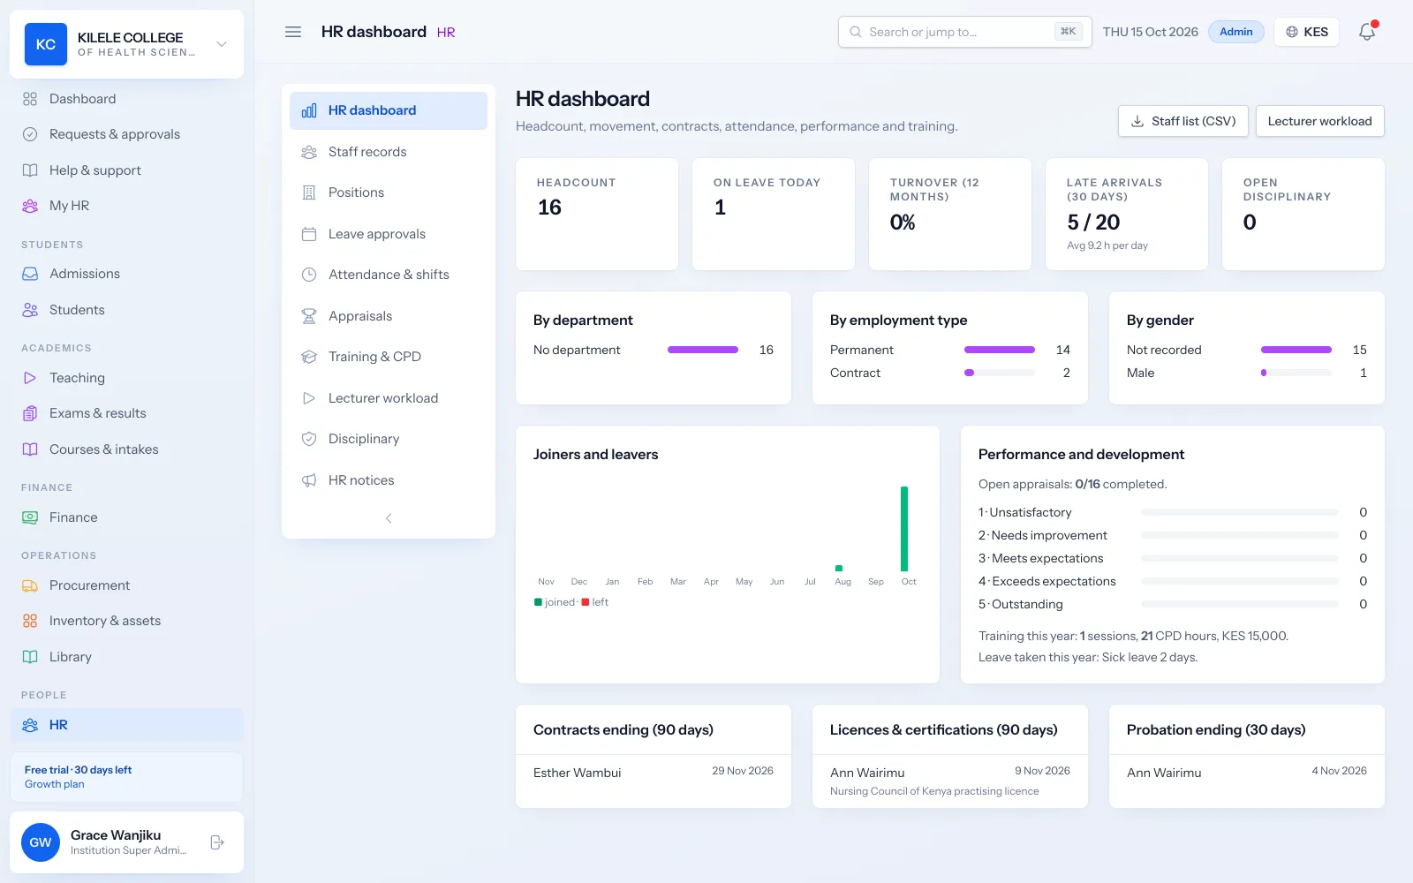Click the Positions building icon

pos(309,192)
